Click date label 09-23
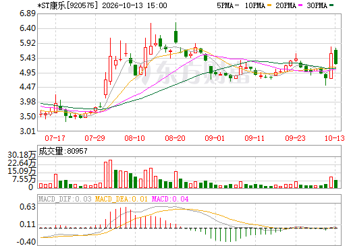 [x=295, y=138]
